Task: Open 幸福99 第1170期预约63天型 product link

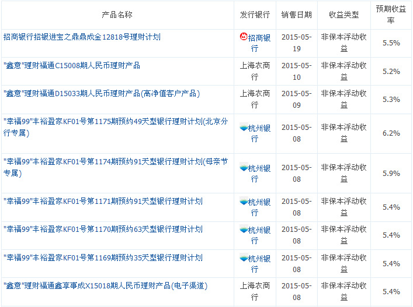Action: click(x=103, y=230)
